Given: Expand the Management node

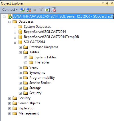Looking at the screenshot, I should coord(9,114).
